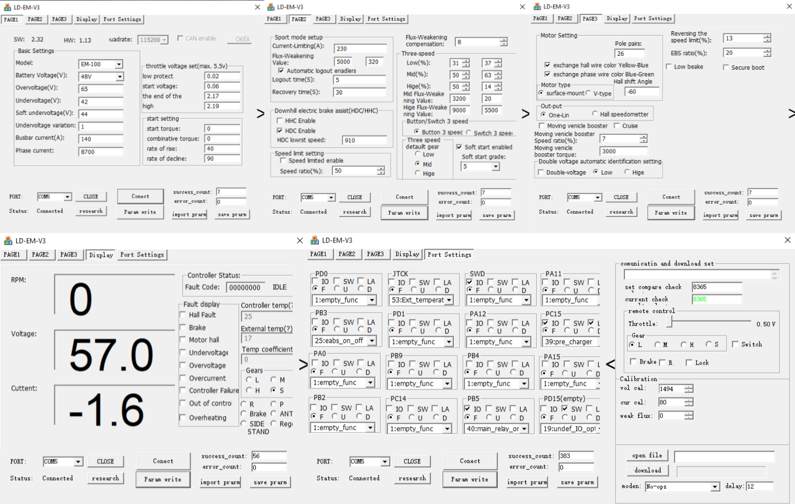The height and width of the screenshot is (504, 795).
Task: Click the remote control Throttle slider
Action: point(672,323)
